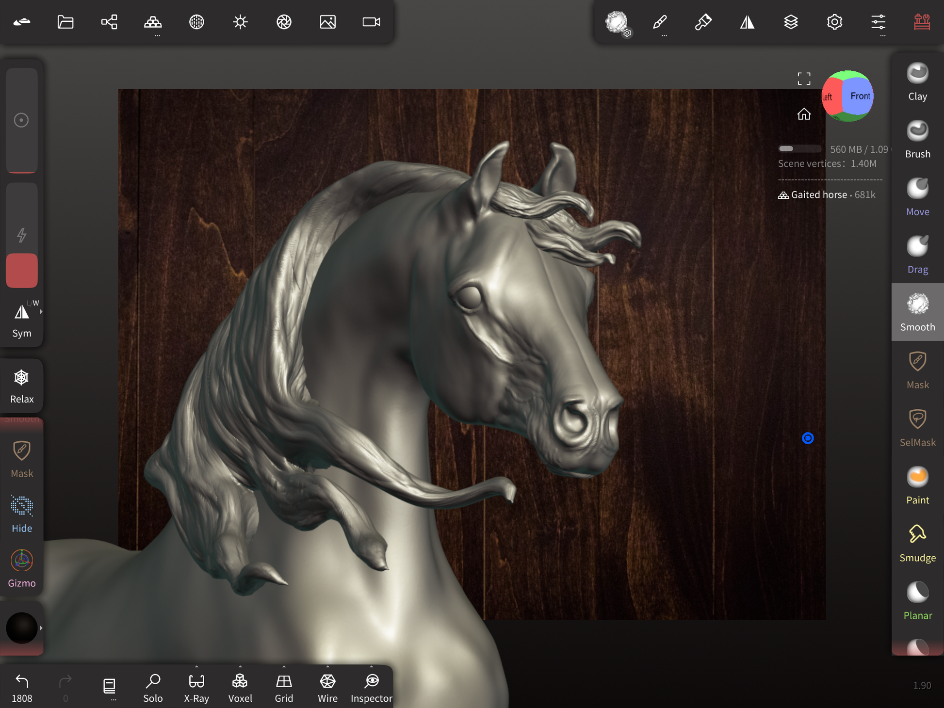Click the Front face of view cube

click(x=859, y=96)
